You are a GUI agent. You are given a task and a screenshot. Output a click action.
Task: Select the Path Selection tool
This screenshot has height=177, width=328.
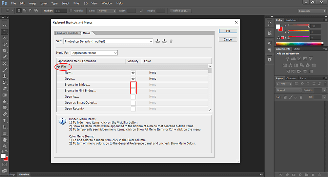pos(4,127)
